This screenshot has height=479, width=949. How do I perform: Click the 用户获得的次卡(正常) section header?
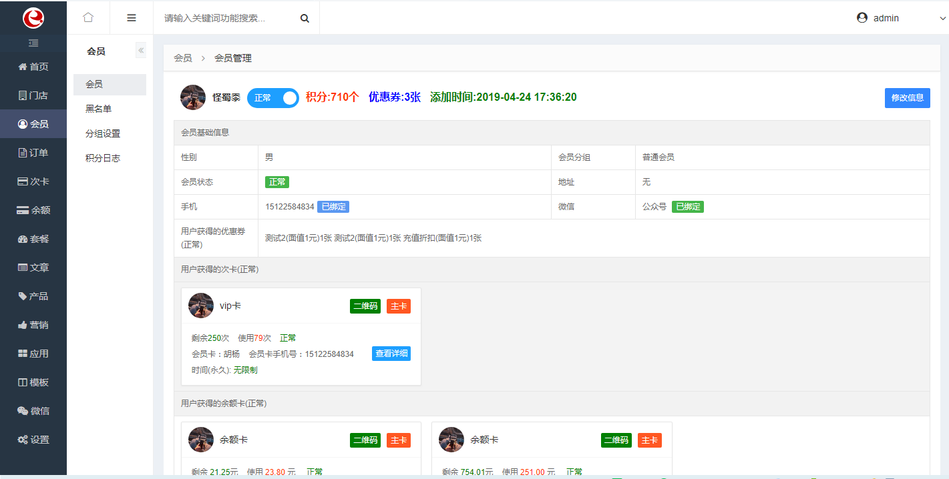[x=552, y=270]
